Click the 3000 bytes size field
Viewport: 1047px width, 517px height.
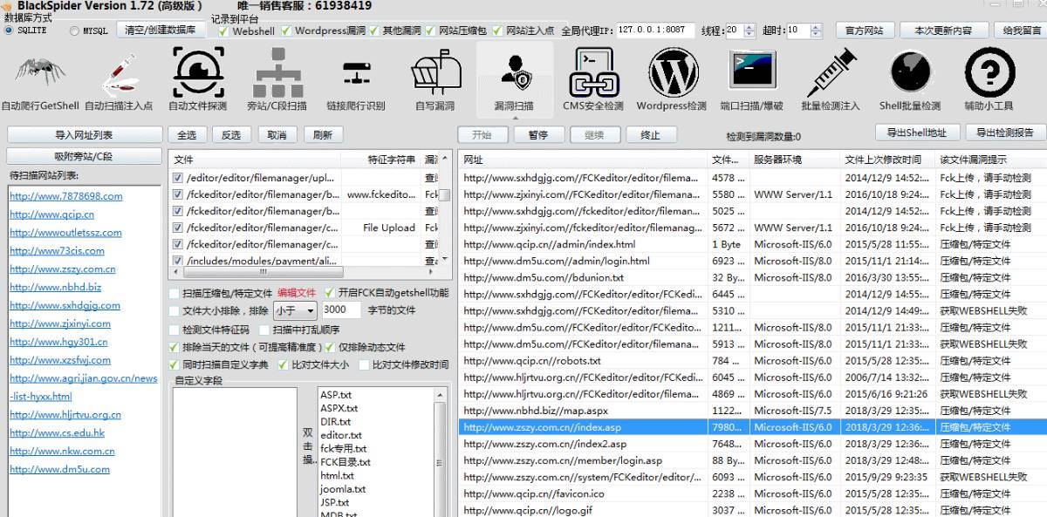pyautogui.click(x=342, y=310)
